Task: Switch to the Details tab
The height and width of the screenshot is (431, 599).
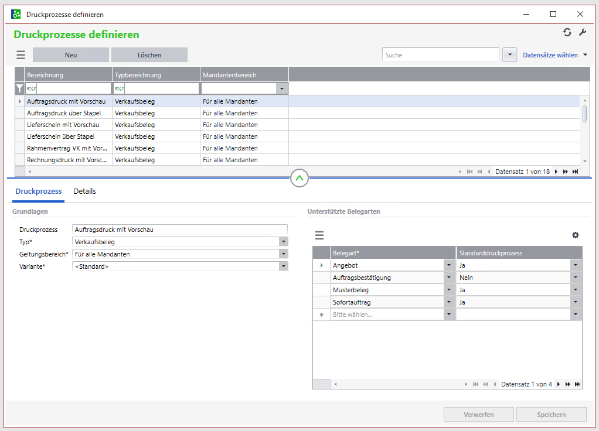Action: 84,191
